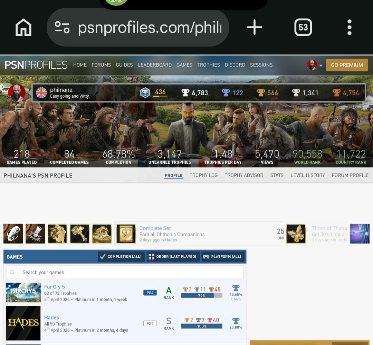The width and height of the screenshot is (373, 345).
Task: Click the grub trophy icon
Action: [x=13, y=234]
